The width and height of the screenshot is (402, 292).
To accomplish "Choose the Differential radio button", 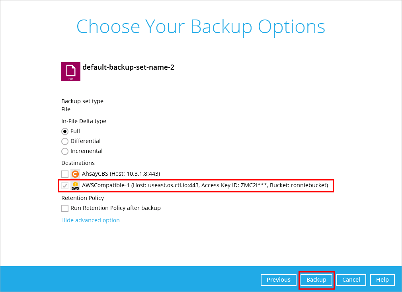I will [65, 141].
